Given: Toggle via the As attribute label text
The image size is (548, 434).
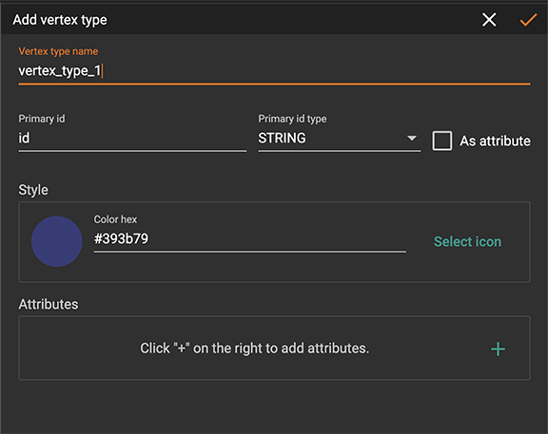Looking at the screenshot, I should tap(495, 141).
